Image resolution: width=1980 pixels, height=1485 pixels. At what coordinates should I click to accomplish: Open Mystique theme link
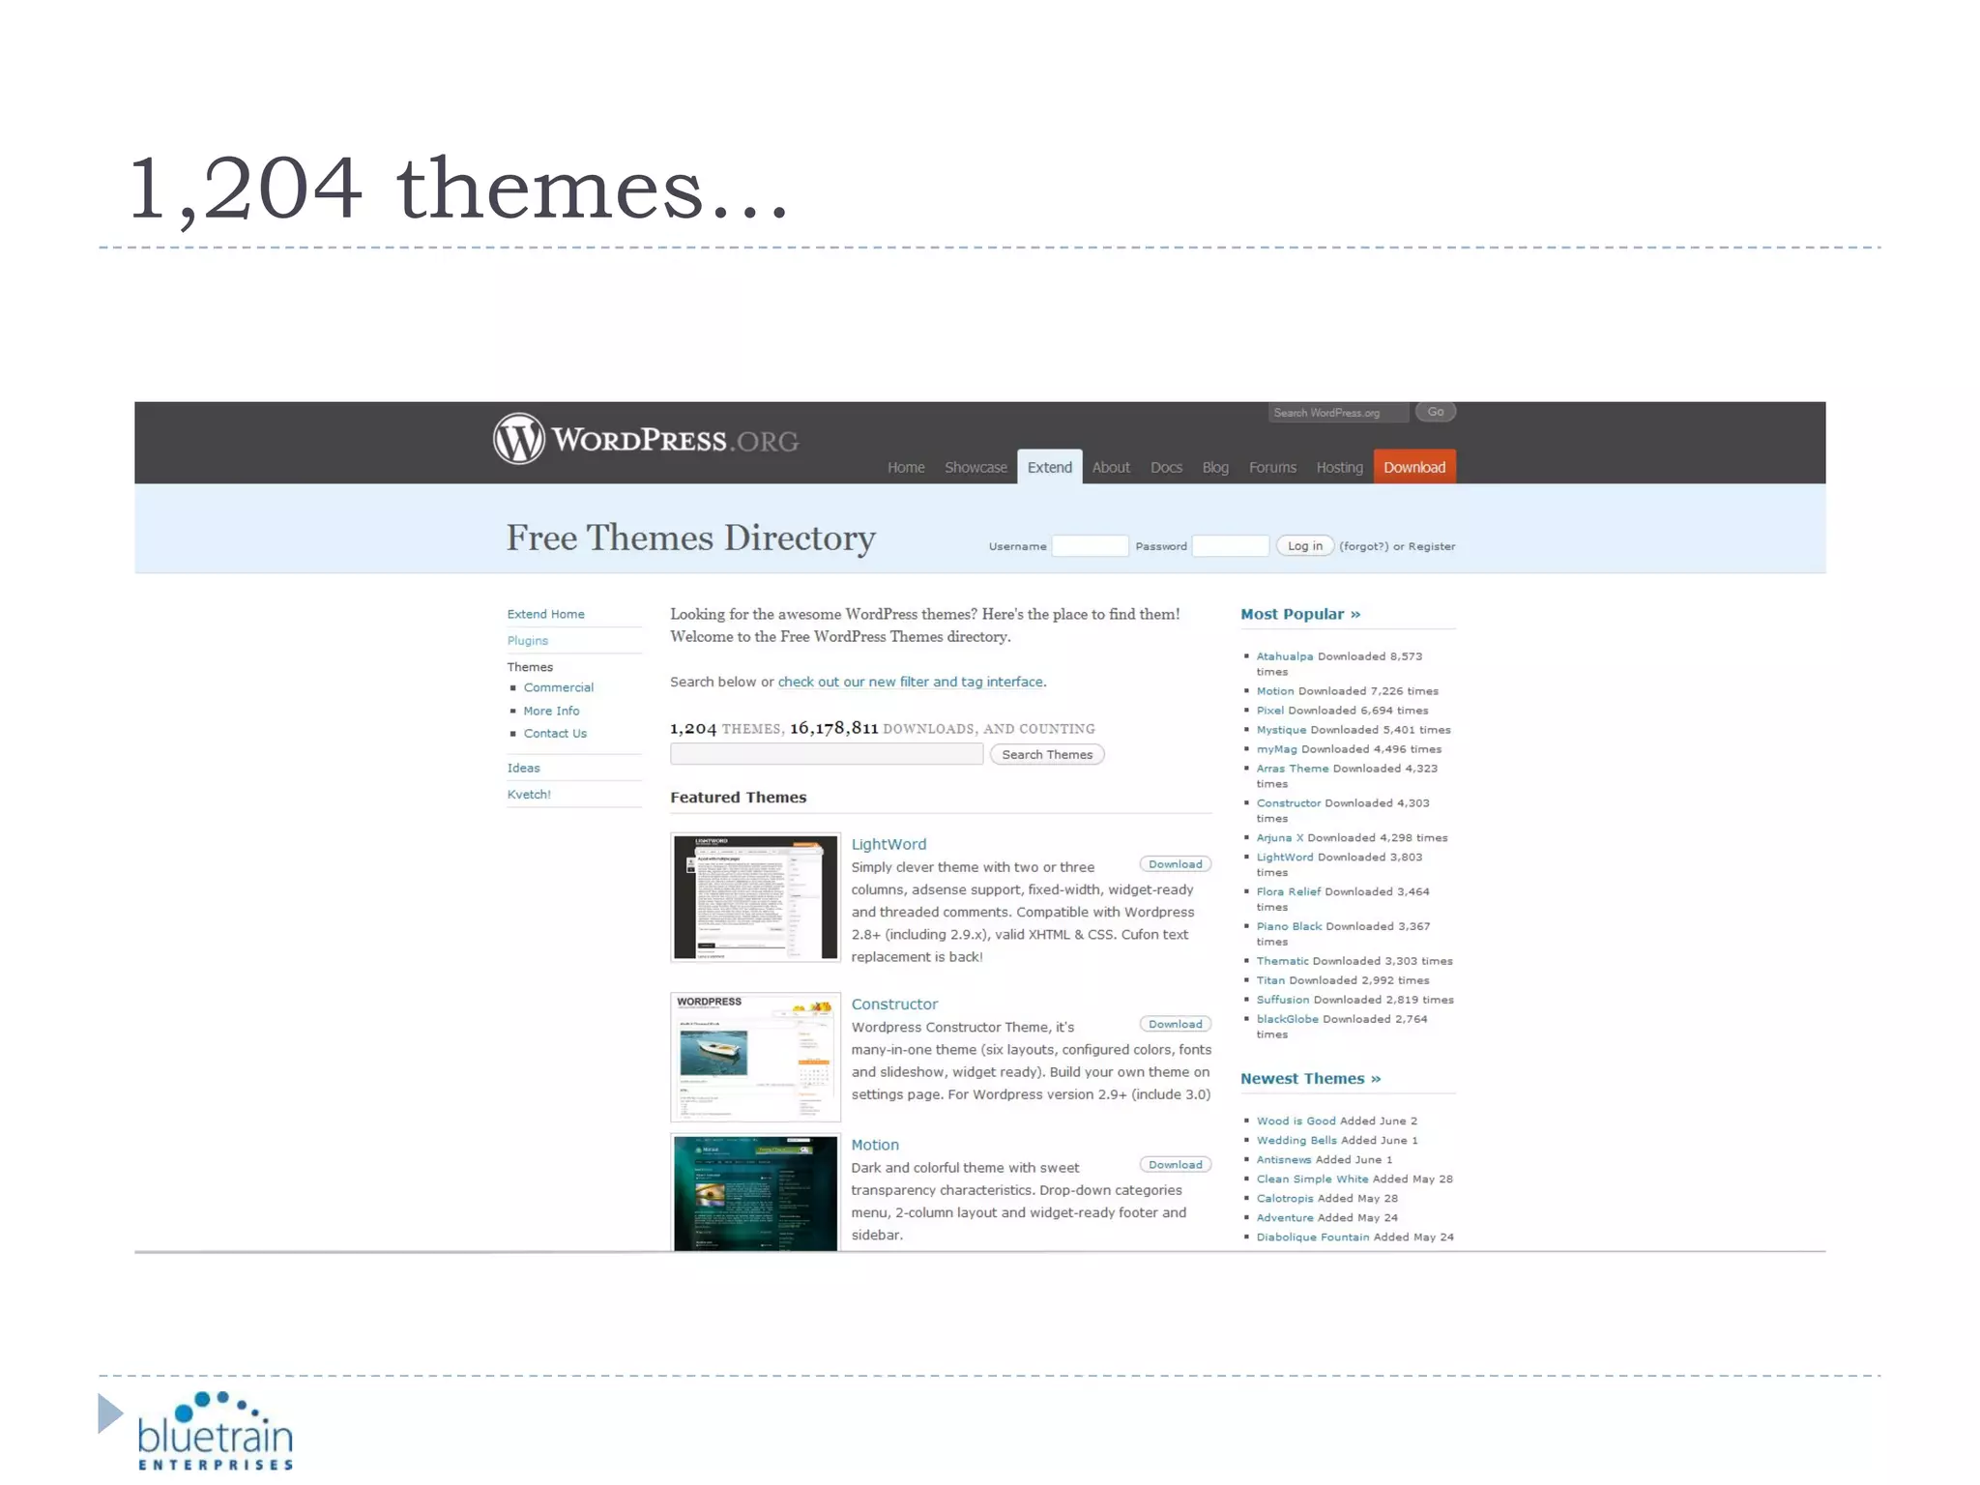(x=1281, y=730)
